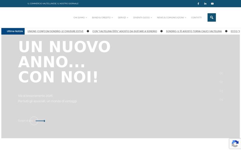Click the Un nuovo anno con noi headline

coord(64,62)
